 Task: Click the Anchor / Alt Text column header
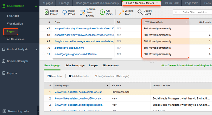[181, 86]
